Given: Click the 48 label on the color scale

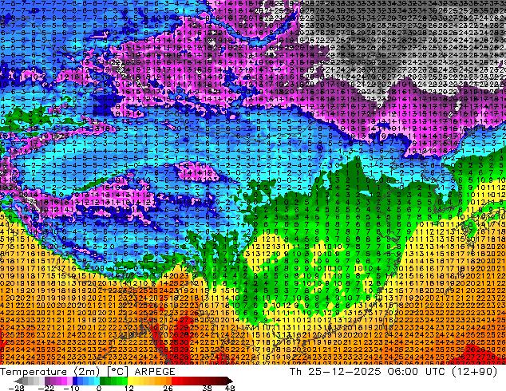Looking at the screenshot, I should tap(230, 388).
